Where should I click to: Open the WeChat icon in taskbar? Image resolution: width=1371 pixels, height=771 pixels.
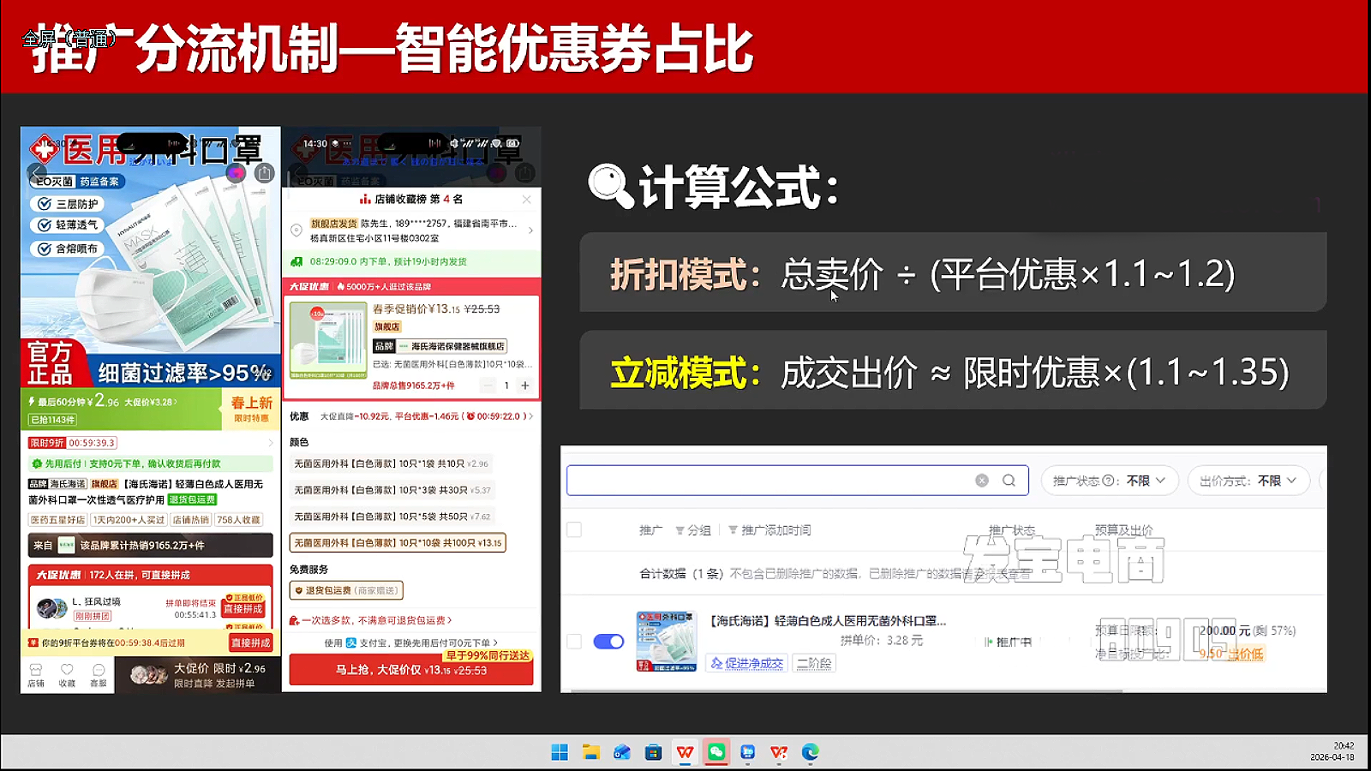(716, 752)
